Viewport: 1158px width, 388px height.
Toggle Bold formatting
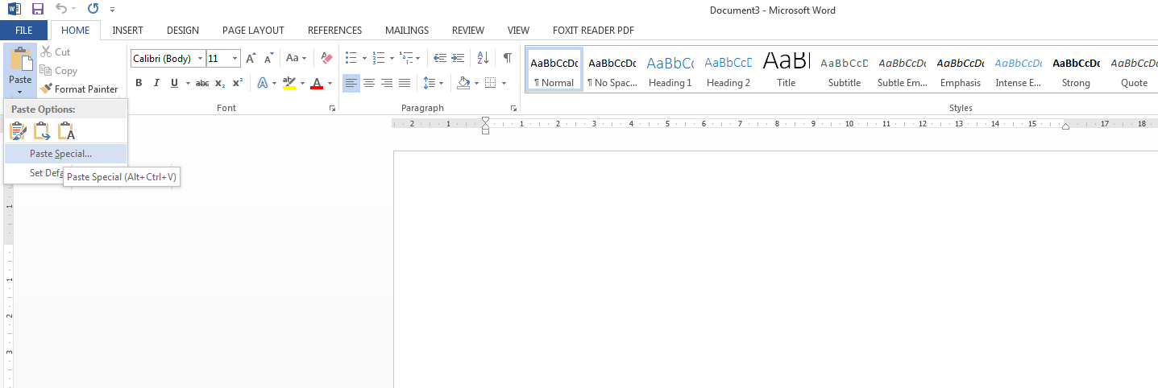tap(139, 83)
